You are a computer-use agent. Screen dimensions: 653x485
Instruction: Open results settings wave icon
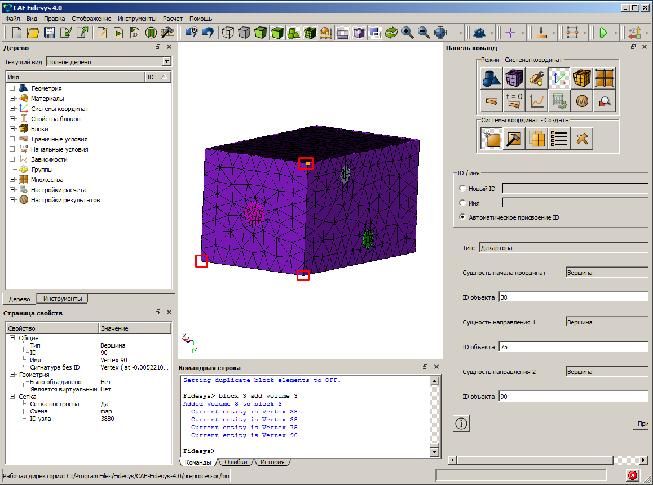tap(582, 101)
